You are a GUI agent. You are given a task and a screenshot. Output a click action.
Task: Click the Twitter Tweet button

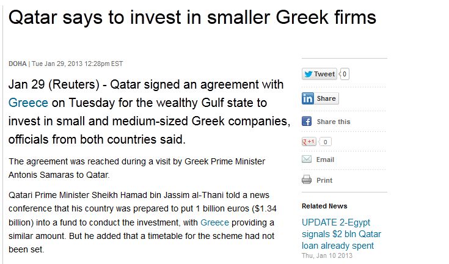(319, 74)
